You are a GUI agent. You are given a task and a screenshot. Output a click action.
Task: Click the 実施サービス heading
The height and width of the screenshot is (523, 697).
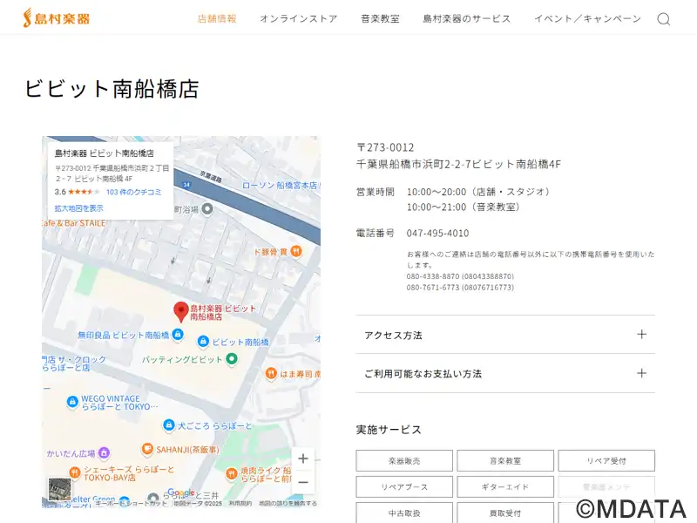click(x=389, y=430)
